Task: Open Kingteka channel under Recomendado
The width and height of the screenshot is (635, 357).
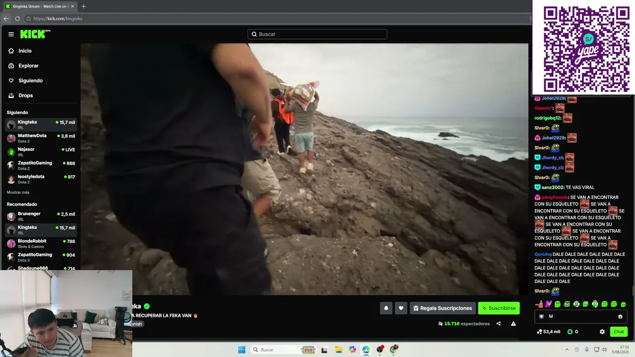Action: coord(41,230)
